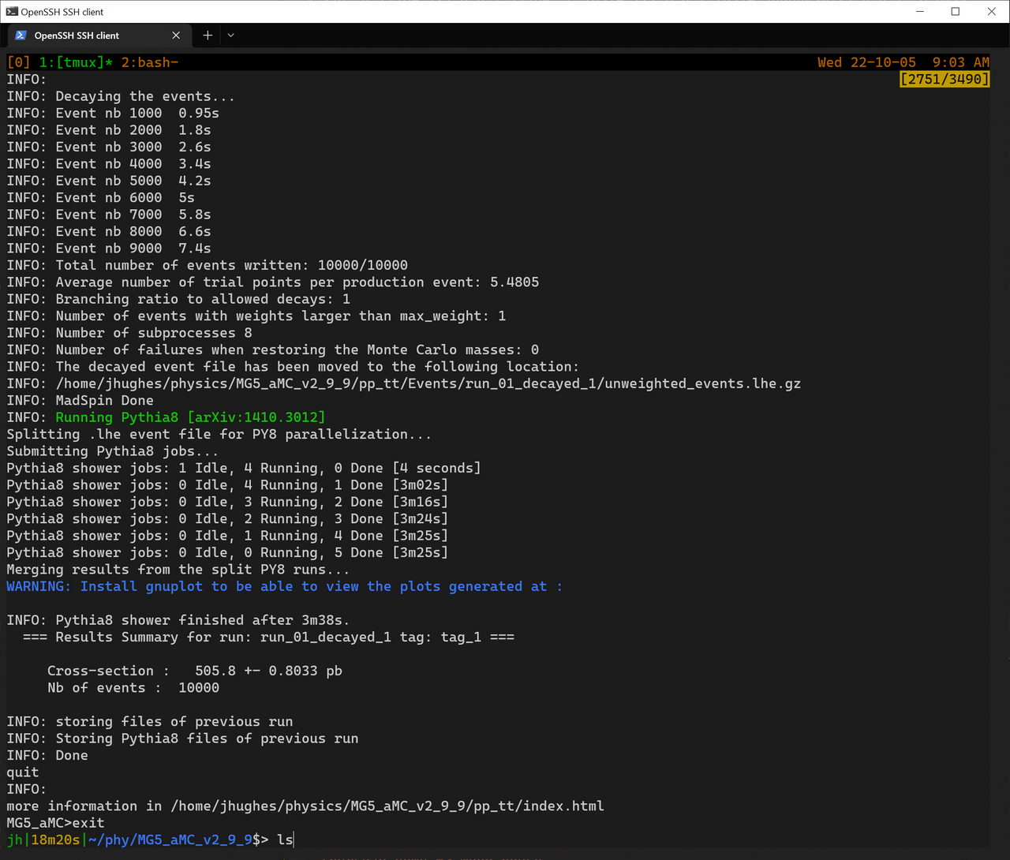
Task: Click the 'Results Summary for run' line
Action: [268, 638]
